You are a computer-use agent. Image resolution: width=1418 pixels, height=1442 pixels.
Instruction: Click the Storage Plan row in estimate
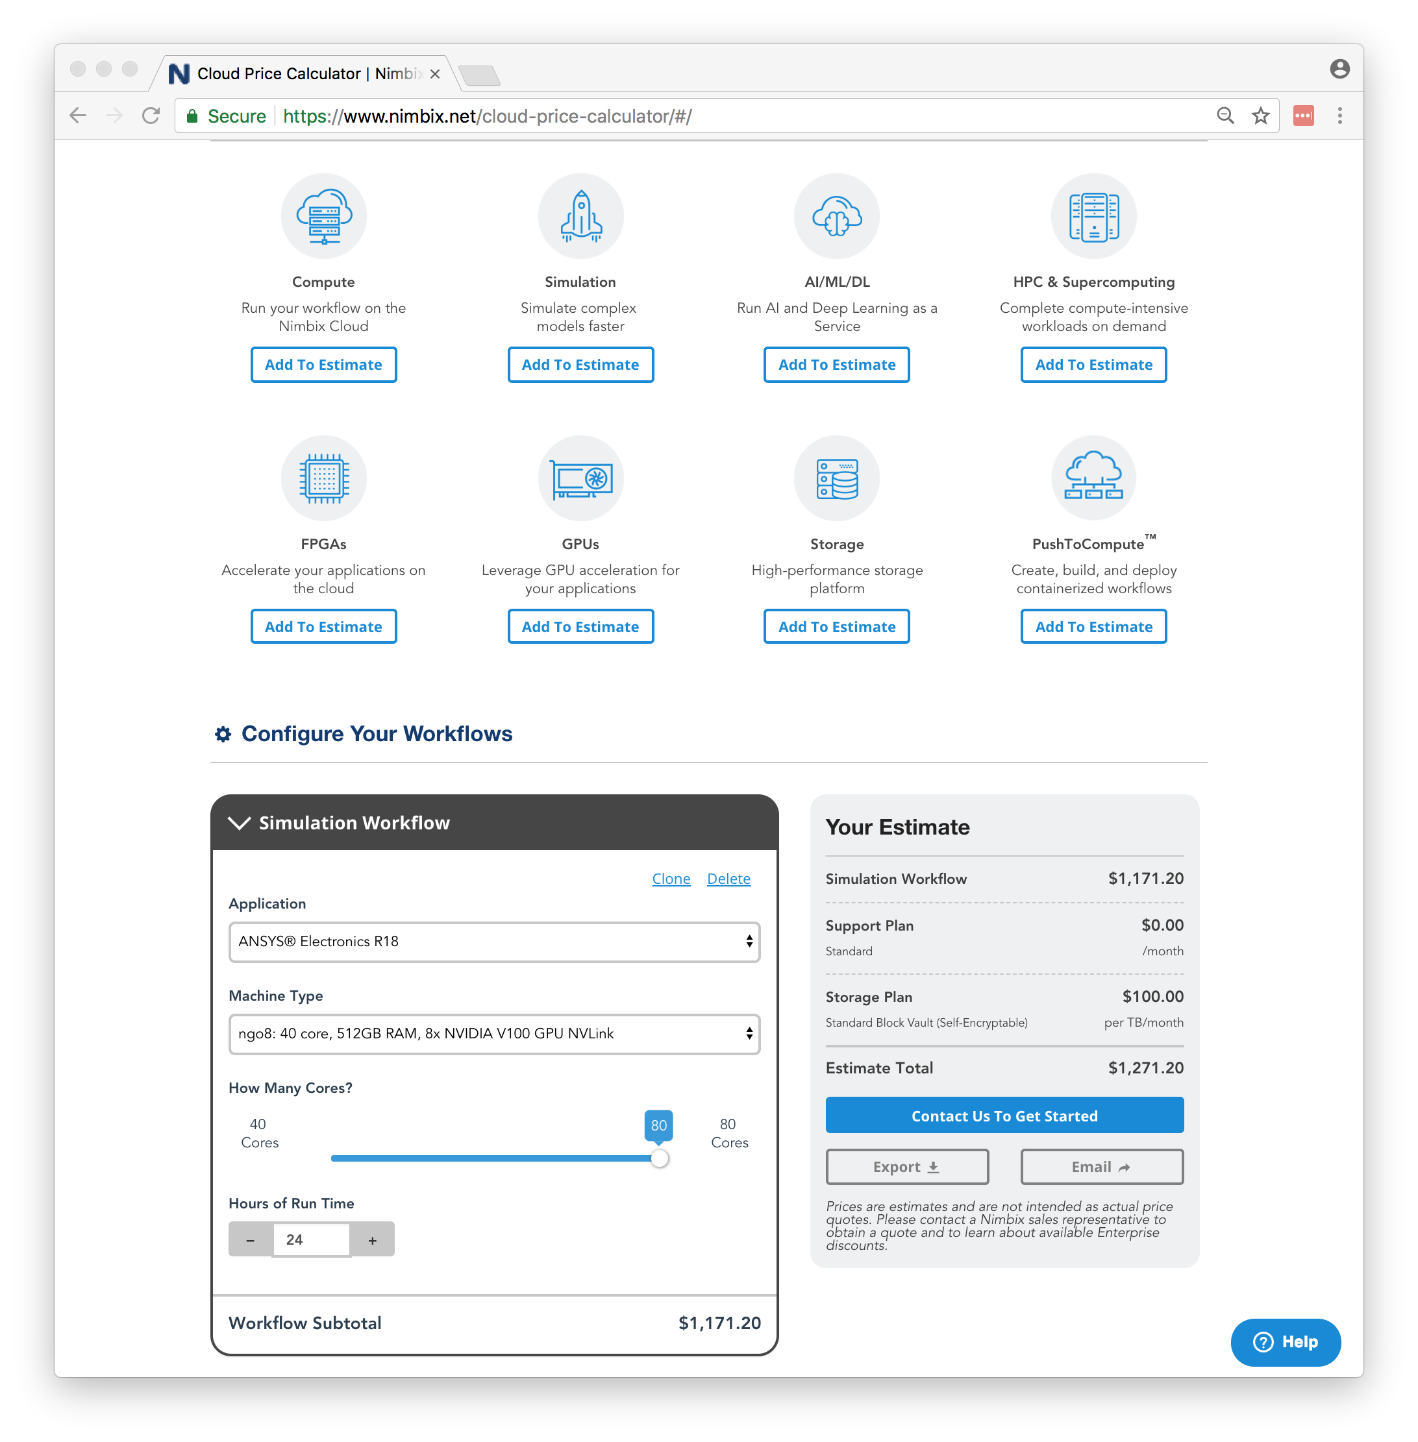[x=1004, y=1008]
